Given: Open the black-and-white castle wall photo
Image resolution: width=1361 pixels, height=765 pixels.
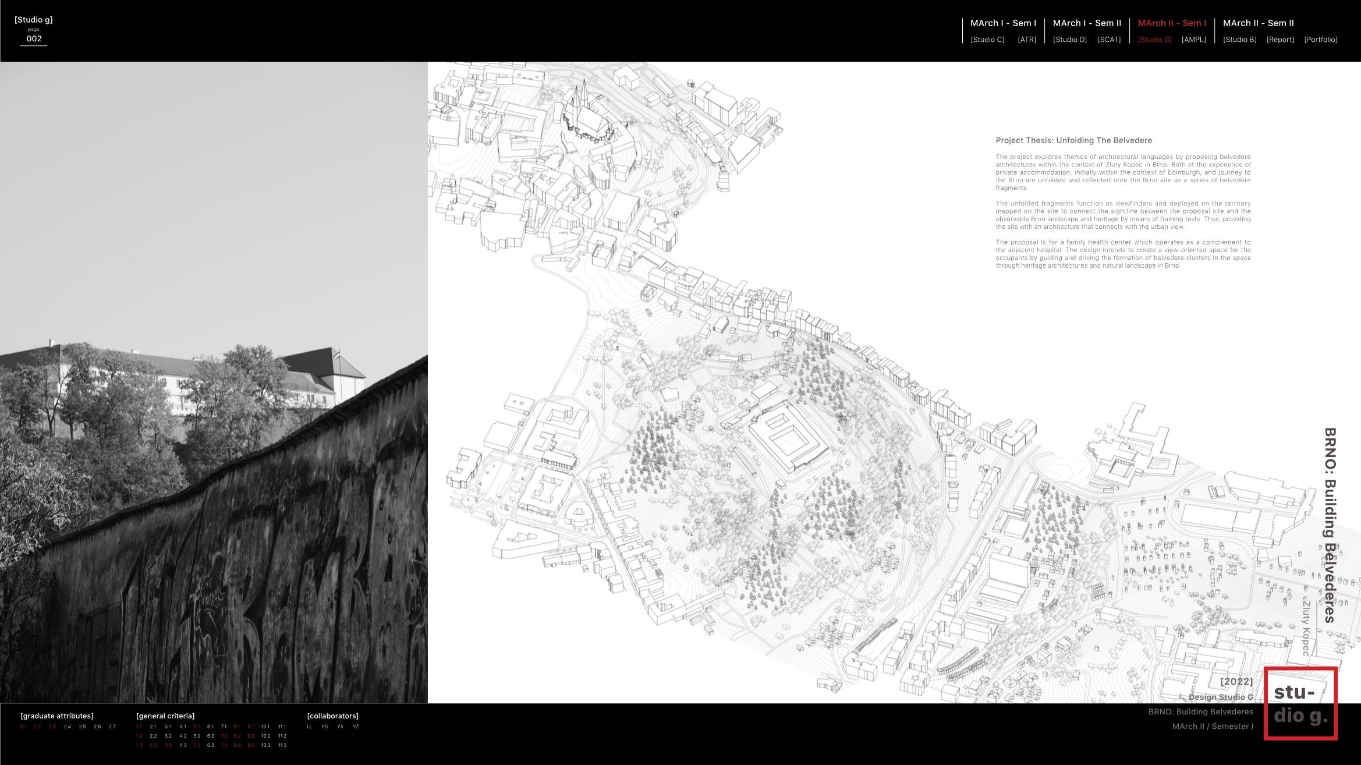Looking at the screenshot, I should tap(214, 382).
